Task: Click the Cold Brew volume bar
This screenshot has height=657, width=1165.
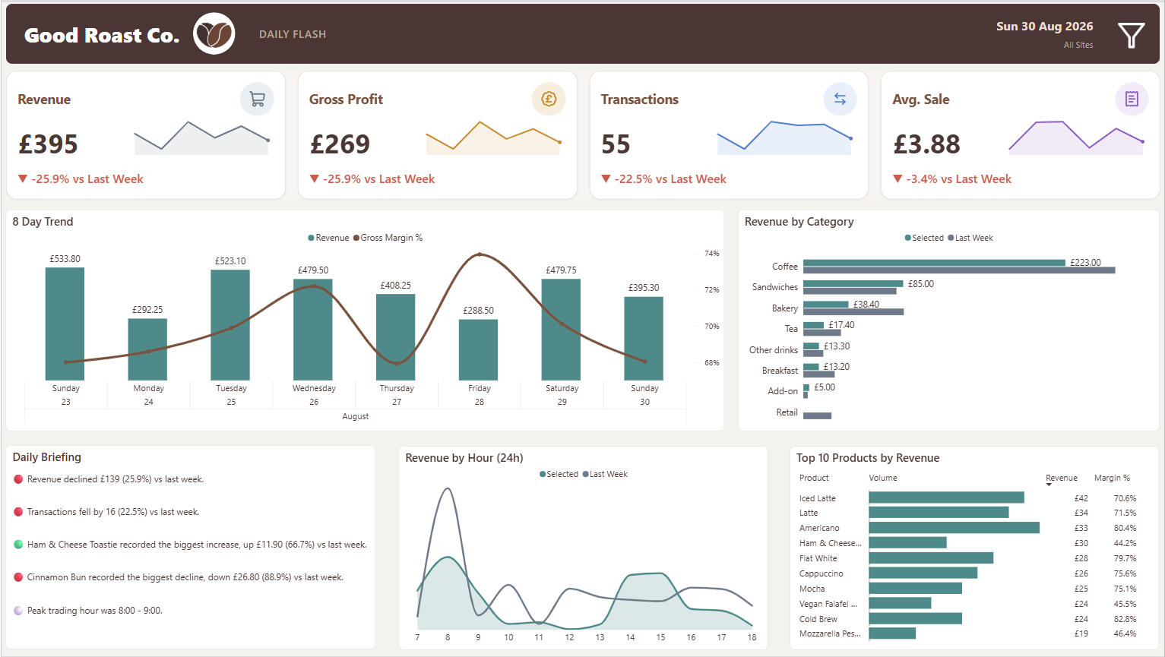Action: 916,619
